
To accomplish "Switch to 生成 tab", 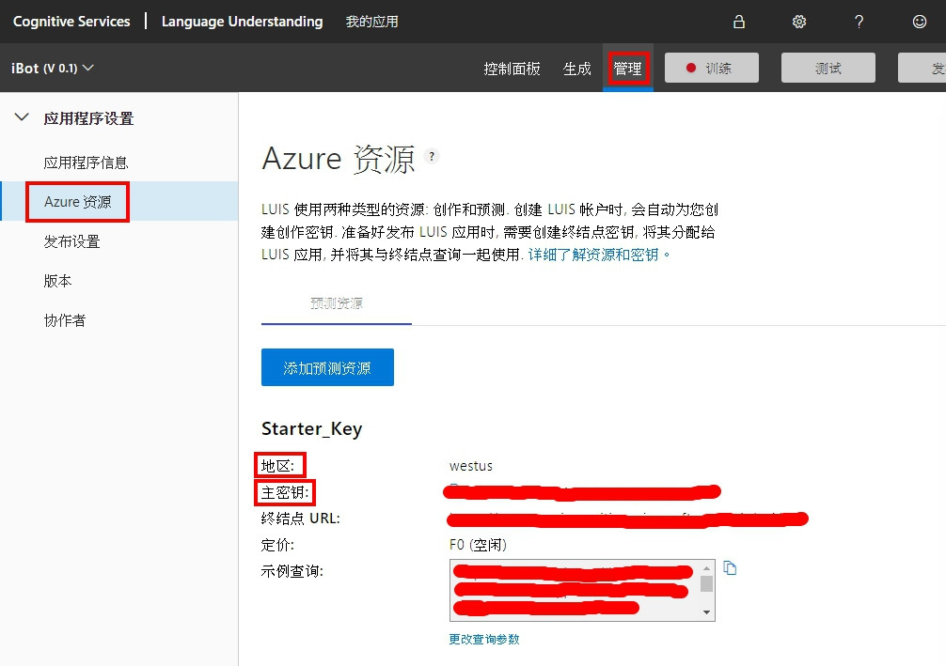I will (576, 69).
